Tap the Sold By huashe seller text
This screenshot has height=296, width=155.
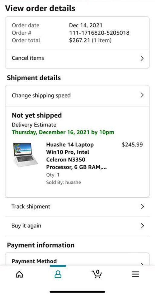pos(63,183)
